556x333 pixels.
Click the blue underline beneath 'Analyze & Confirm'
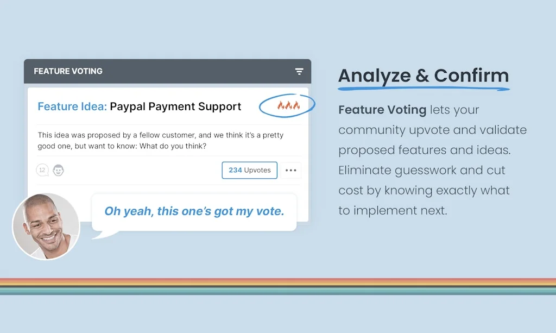(424, 88)
